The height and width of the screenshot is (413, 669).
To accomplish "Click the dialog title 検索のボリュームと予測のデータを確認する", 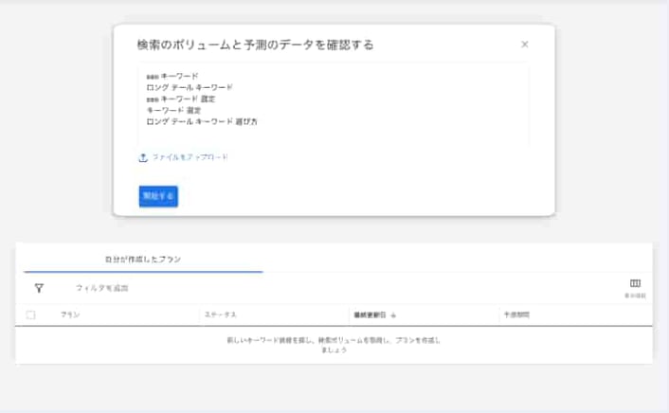I will tap(255, 45).
